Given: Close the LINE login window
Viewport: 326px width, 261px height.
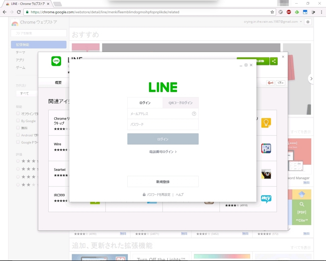Looking at the screenshot, I should click(251, 65).
